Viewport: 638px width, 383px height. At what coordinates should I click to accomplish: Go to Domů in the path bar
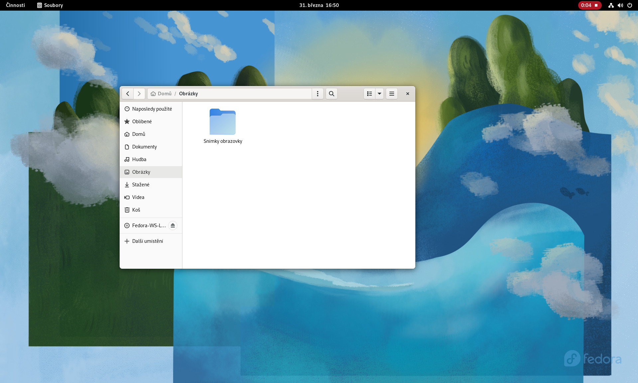pos(161,94)
